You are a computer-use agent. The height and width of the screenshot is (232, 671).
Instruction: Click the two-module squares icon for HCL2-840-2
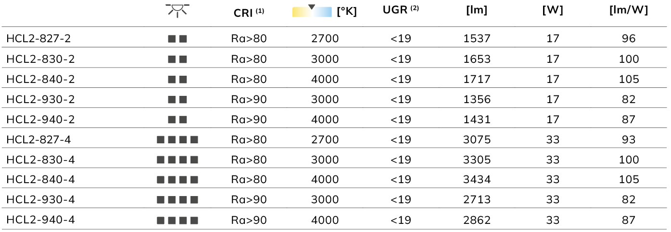(x=177, y=80)
